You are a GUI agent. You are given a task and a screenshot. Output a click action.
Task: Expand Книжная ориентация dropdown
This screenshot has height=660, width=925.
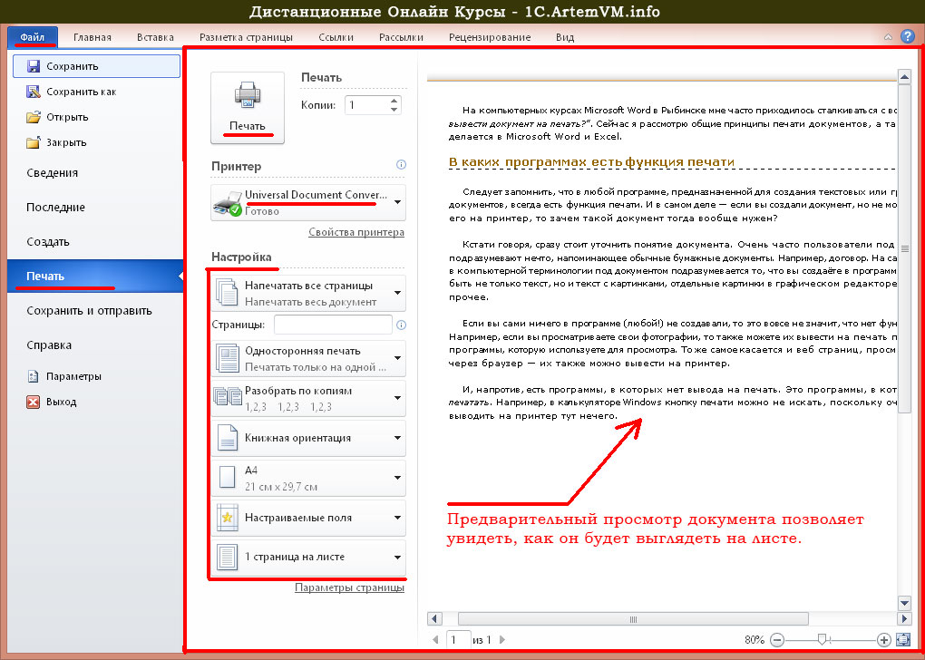point(397,438)
